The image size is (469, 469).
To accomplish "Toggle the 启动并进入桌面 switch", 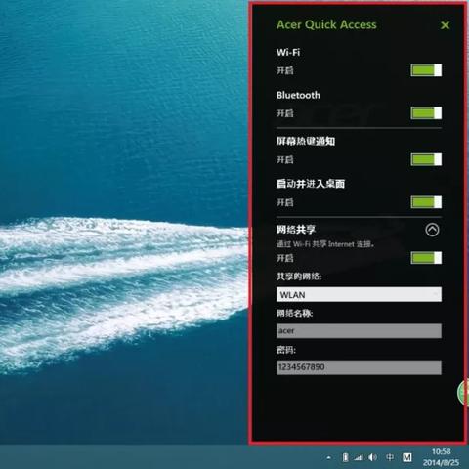I will pos(426,202).
